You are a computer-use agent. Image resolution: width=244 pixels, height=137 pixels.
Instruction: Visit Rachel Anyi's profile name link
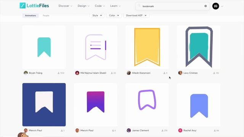[x=190, y=131]
